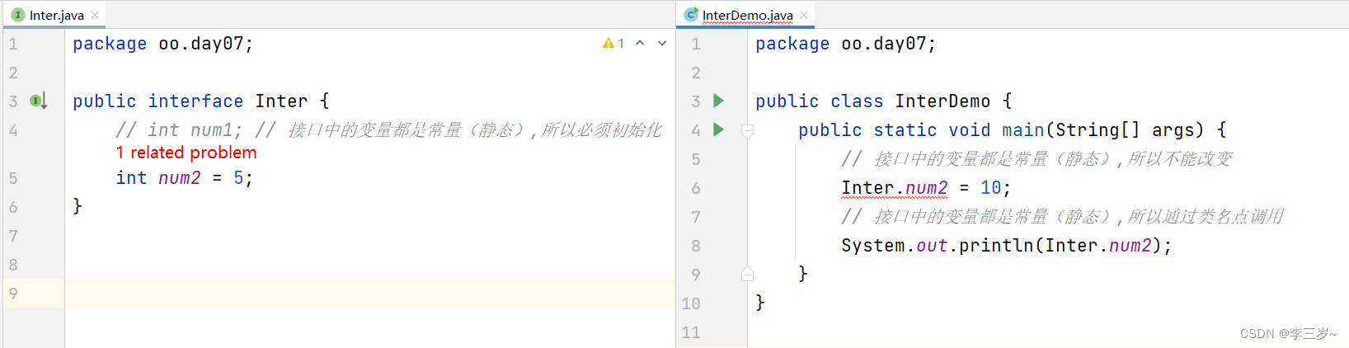This screenshot has width=1349, height=348.
Task: Switch to the Inter.java tab
Action: tap(56, 15)
